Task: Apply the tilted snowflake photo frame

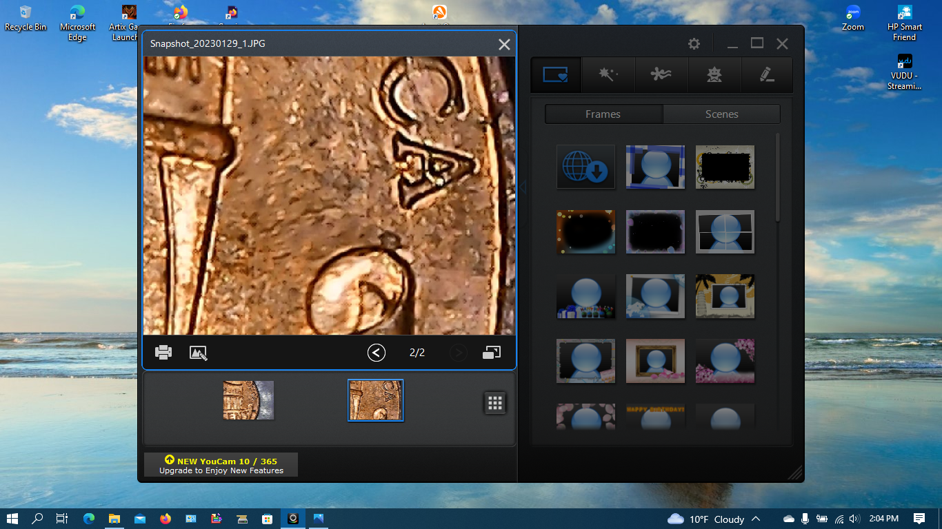Action: [655, 297]
